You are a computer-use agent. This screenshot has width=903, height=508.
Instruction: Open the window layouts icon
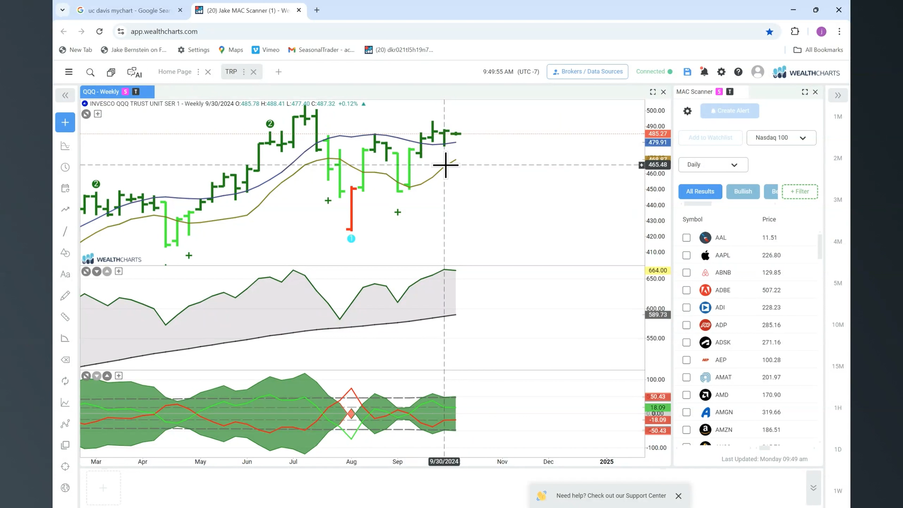tap(111, 72)
